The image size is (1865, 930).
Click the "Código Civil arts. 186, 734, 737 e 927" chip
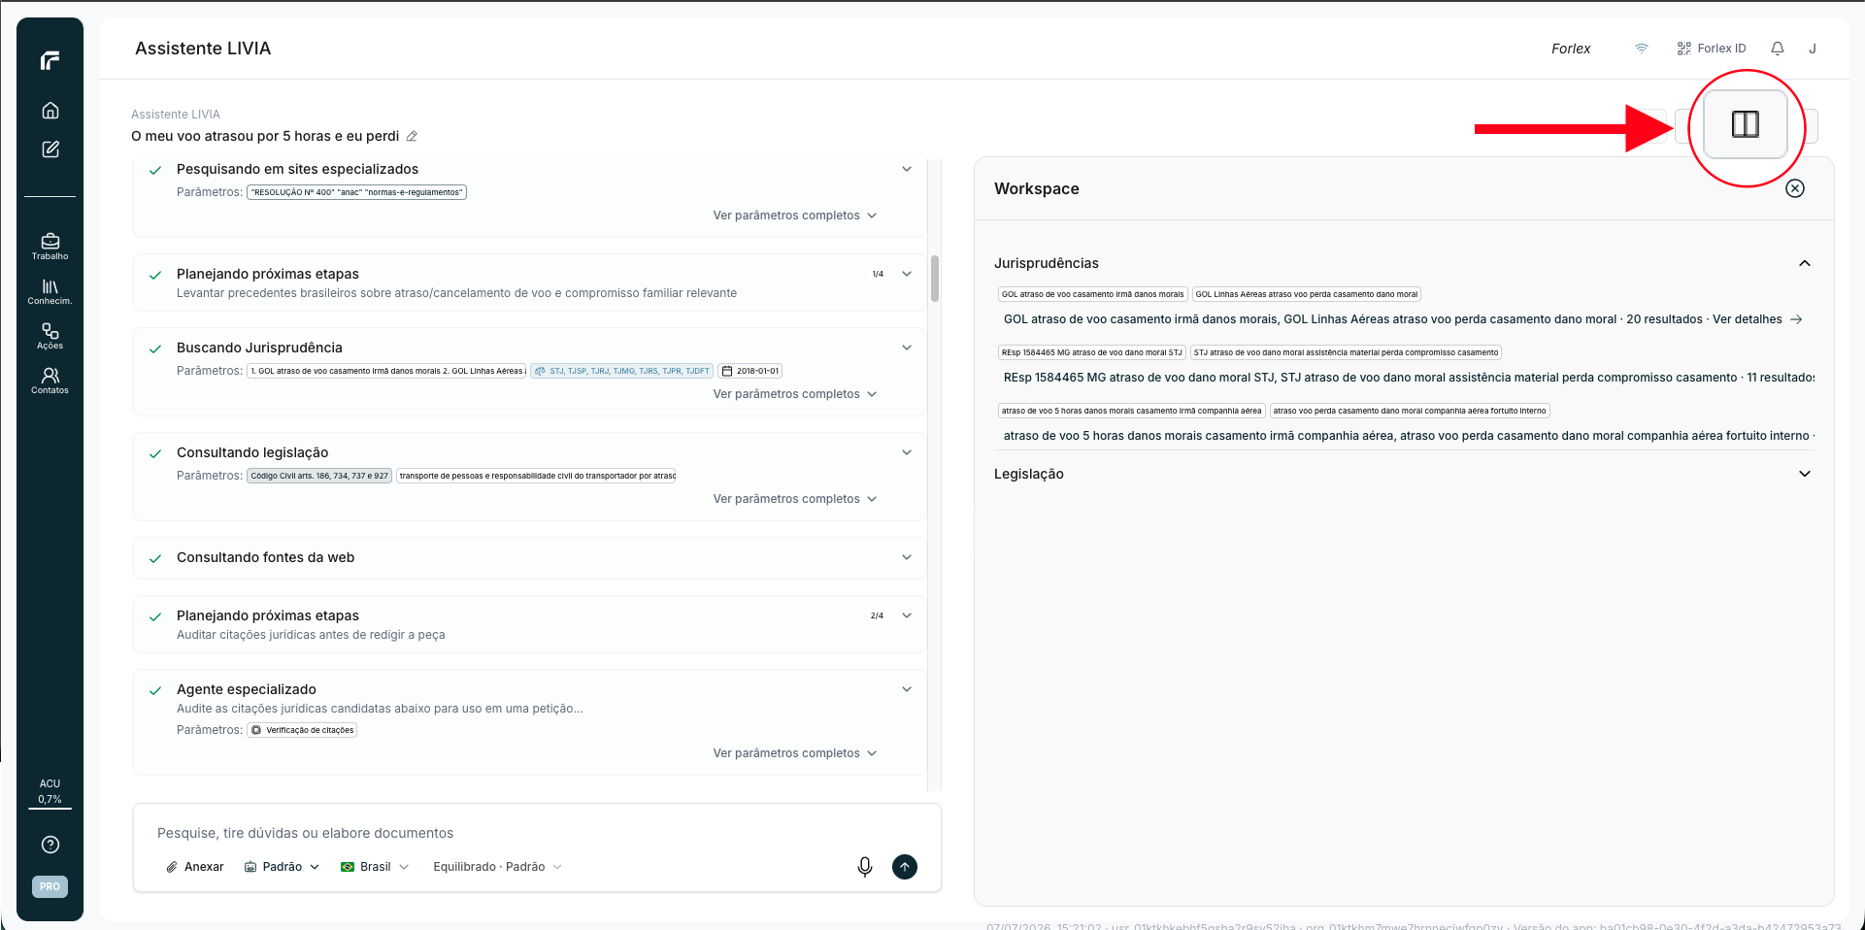pos(319,476)
